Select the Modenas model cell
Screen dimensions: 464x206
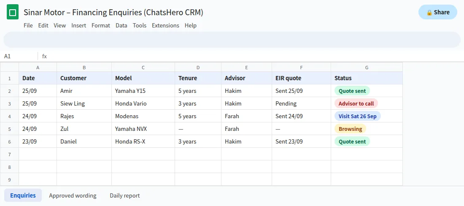click(x=143, y=116)
